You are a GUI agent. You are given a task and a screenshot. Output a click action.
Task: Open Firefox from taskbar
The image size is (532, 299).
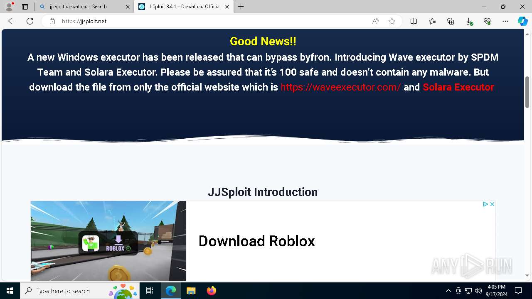[211, 291]
